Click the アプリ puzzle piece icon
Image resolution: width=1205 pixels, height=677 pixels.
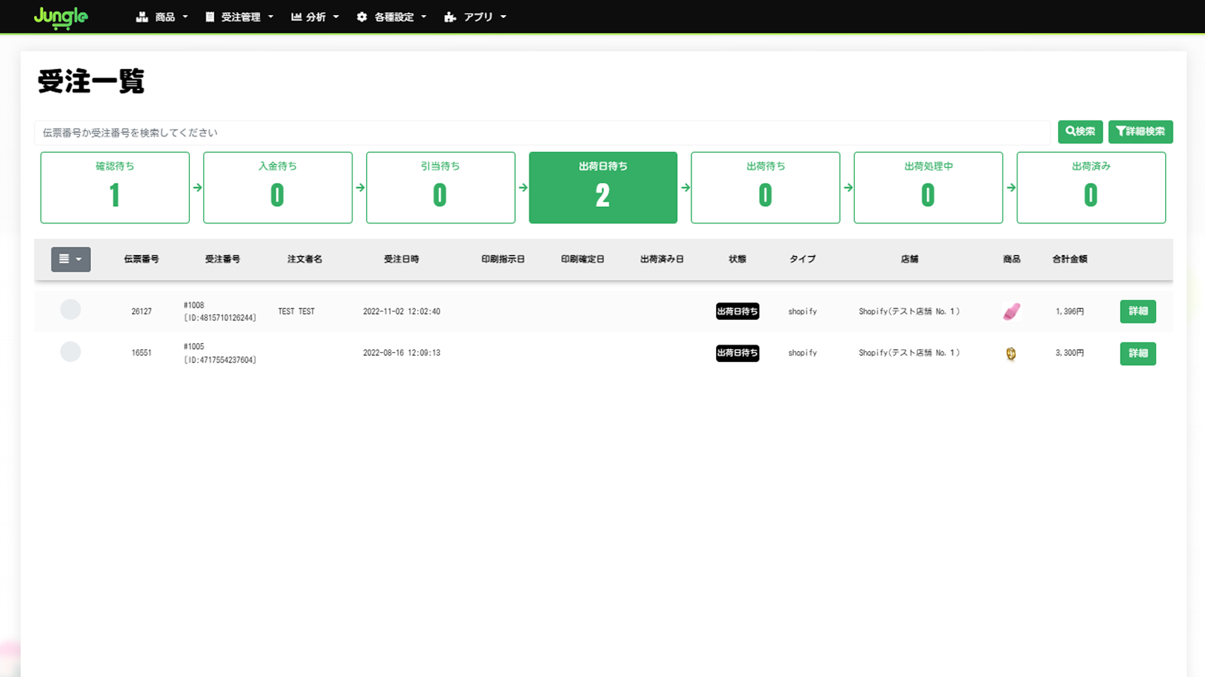pos(450,17)
